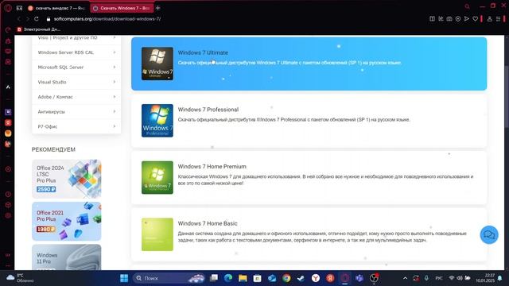Open the split-screen icon in address bar
This screenshot has height=286, width=509.
432,19
